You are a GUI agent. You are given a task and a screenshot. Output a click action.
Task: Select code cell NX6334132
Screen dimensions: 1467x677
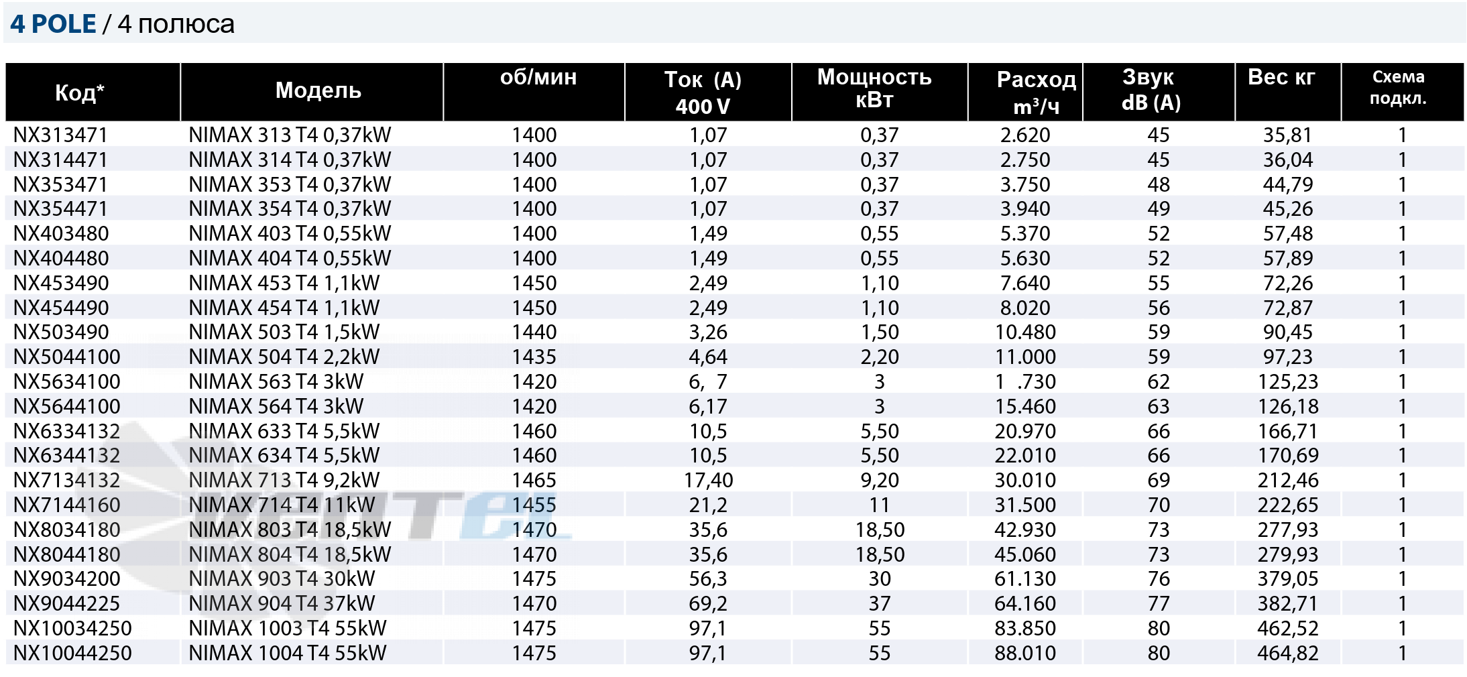point(67,431)
